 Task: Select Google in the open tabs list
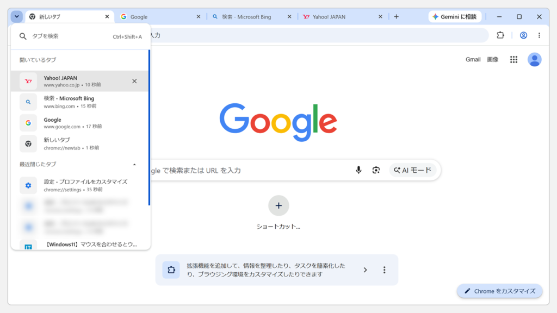(x=80, y=123)
